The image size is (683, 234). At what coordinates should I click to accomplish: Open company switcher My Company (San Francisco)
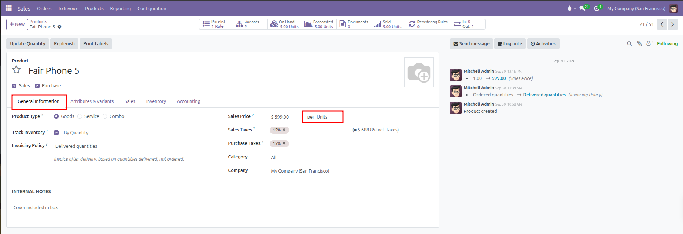pyautogui.click(x=636, y=8)
